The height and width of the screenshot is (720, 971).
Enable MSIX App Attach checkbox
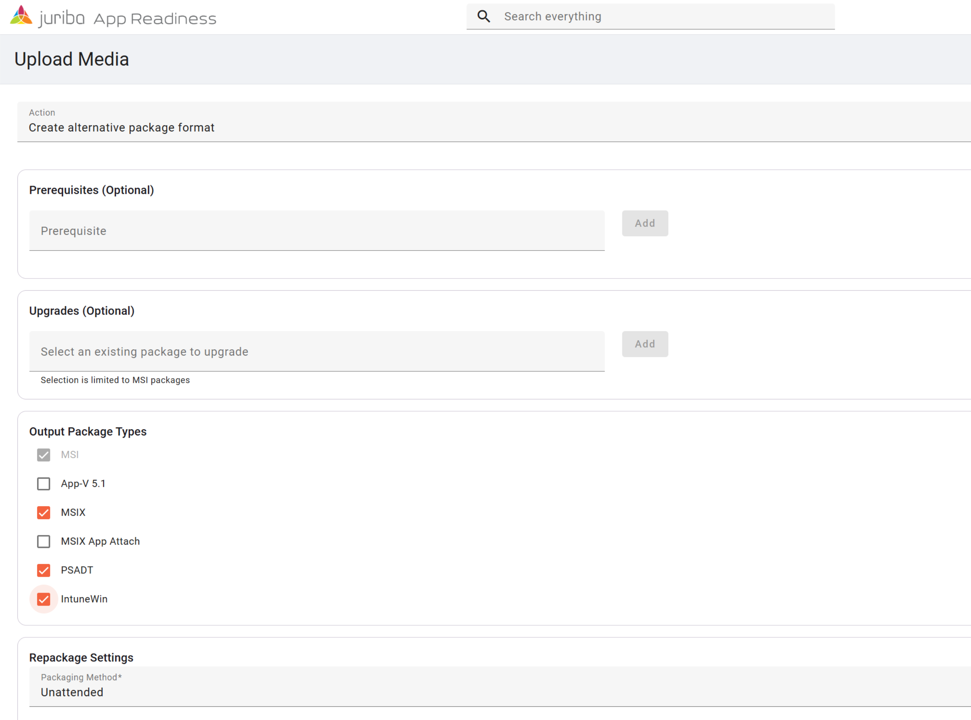coord(44,541)
